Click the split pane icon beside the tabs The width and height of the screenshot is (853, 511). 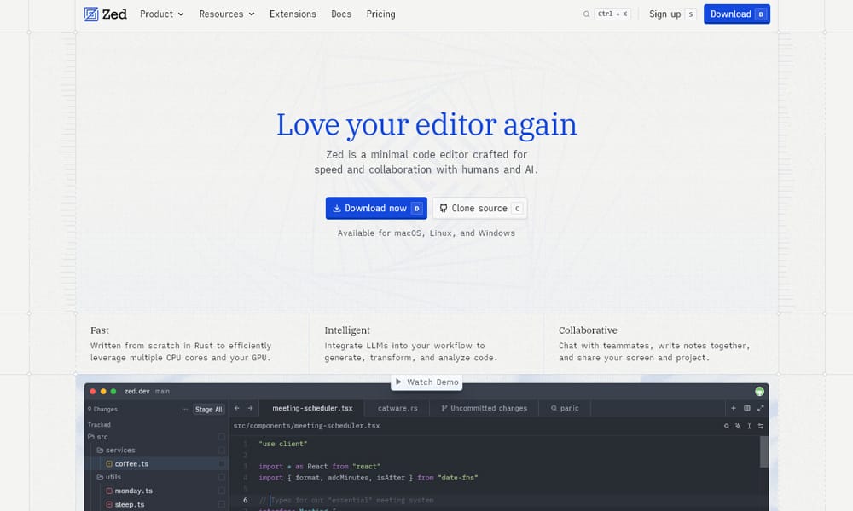(747, 409)
